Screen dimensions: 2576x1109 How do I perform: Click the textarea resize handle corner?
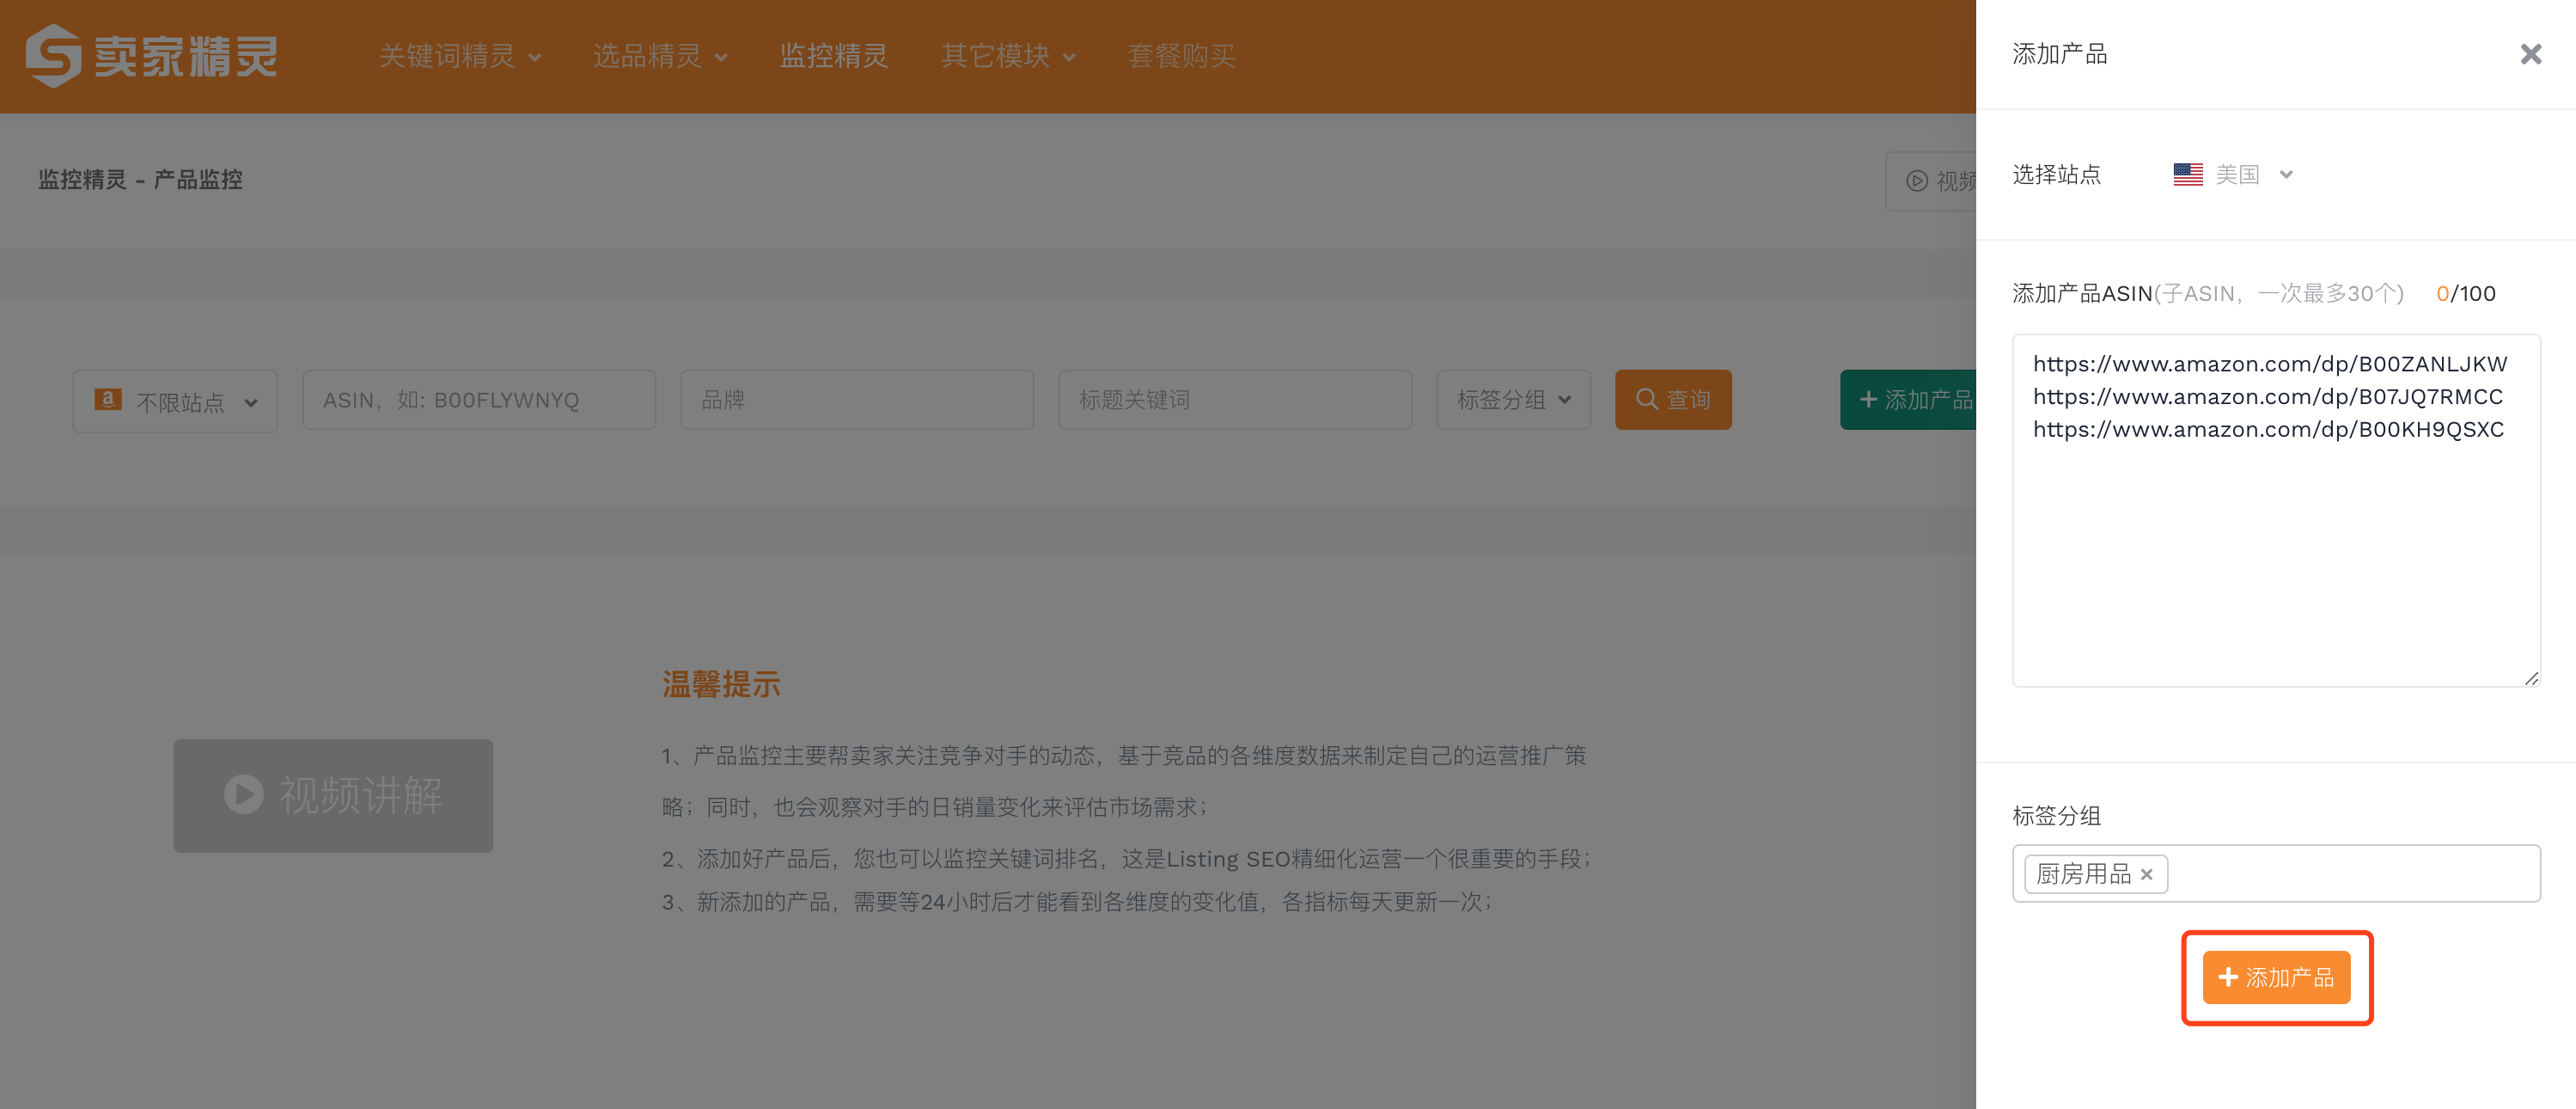pyautogui.click(x=2531, y=678)
